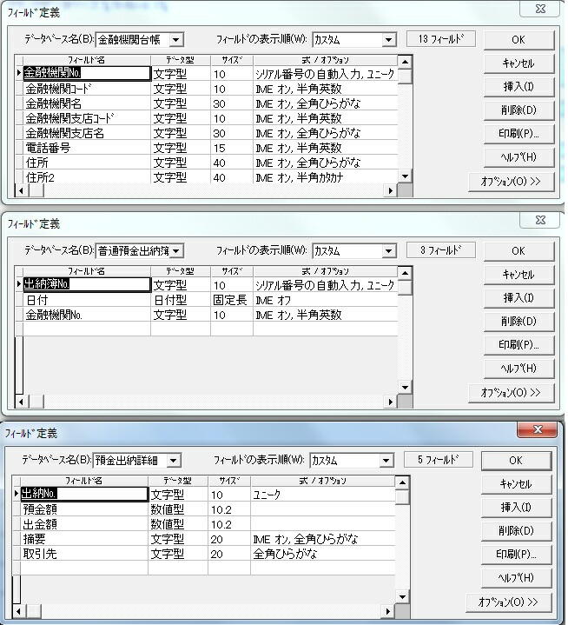Close the 金融機関台帳 field definition dialog
Image resolution: width=568 pixels, height=625 pixels.
click(540, 9)
